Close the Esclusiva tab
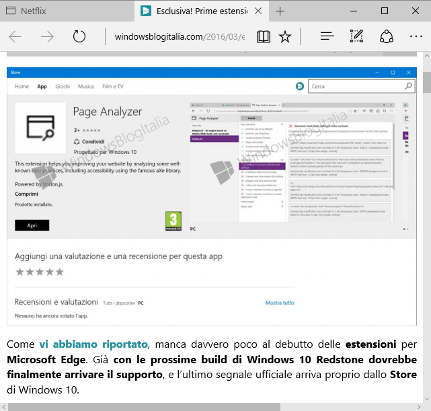This screenshot has height=411, width=431. pyautogui.click(x=258, y=11)
